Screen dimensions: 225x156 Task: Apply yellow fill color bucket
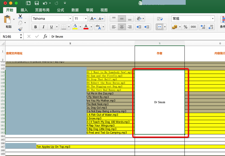click(75, 27)
